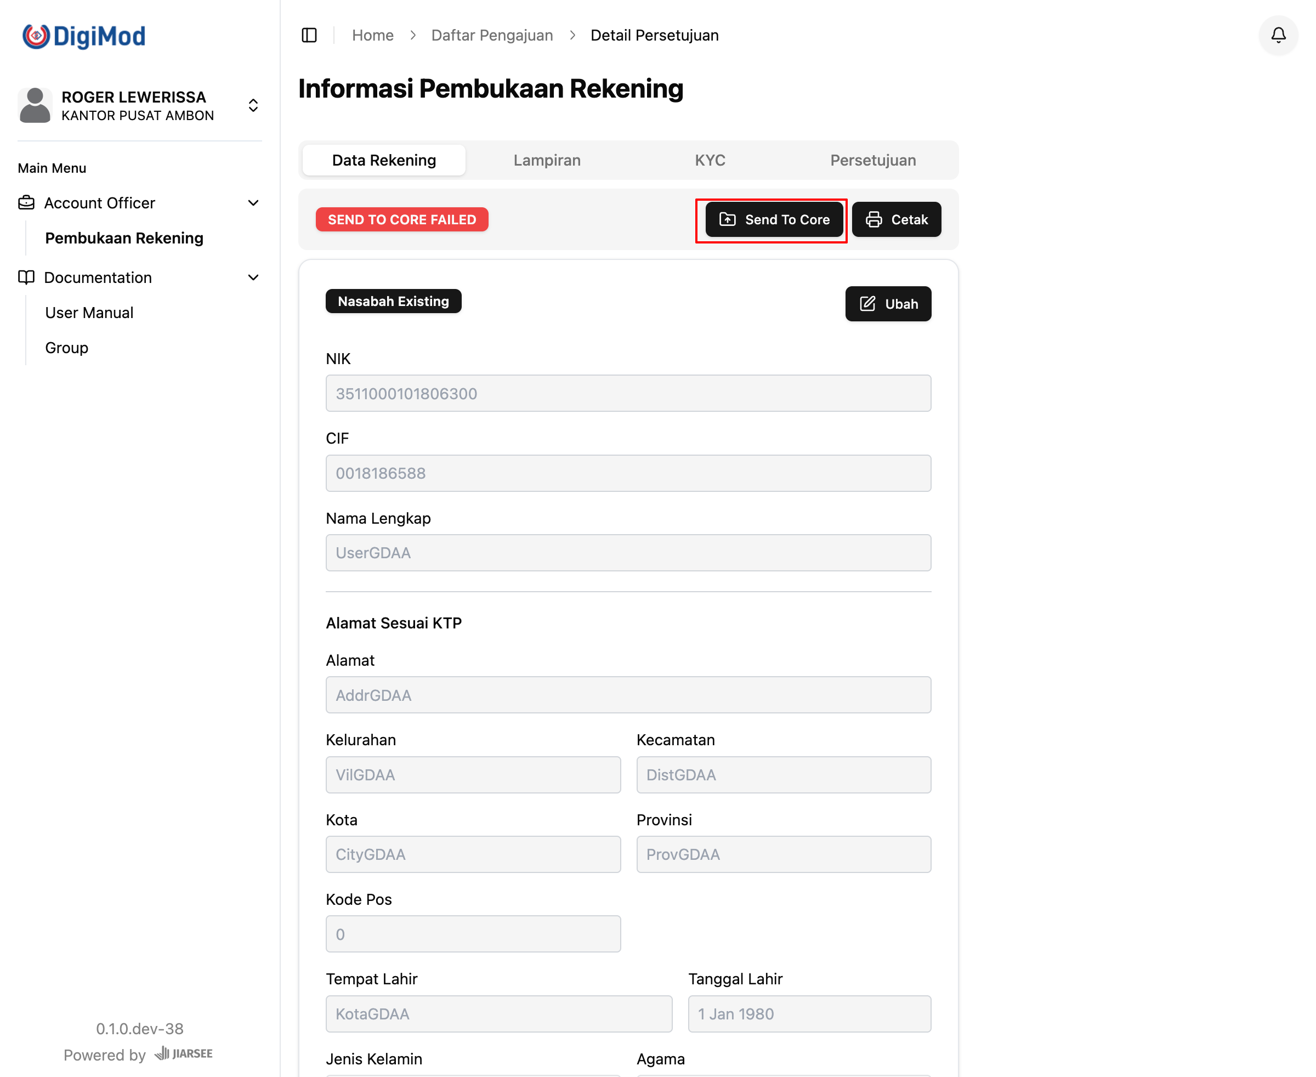Click the Account Officer briefcase icon
Screen dimensions: 1316x1077
[x=26, y=203]
